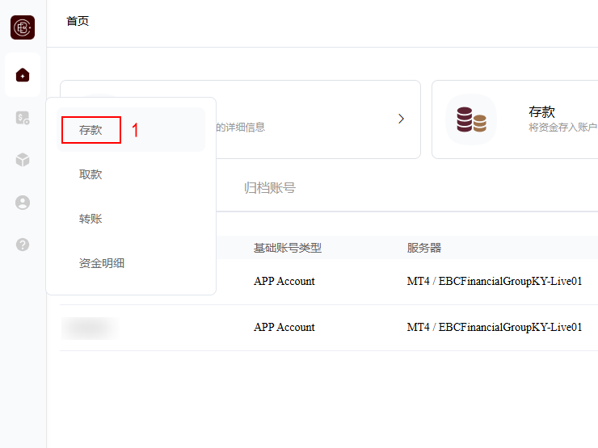Switch to the 归档账号 tab
The height and width of the screenshot is (448, 598).
pyautogui.click(x=269, y=188)
